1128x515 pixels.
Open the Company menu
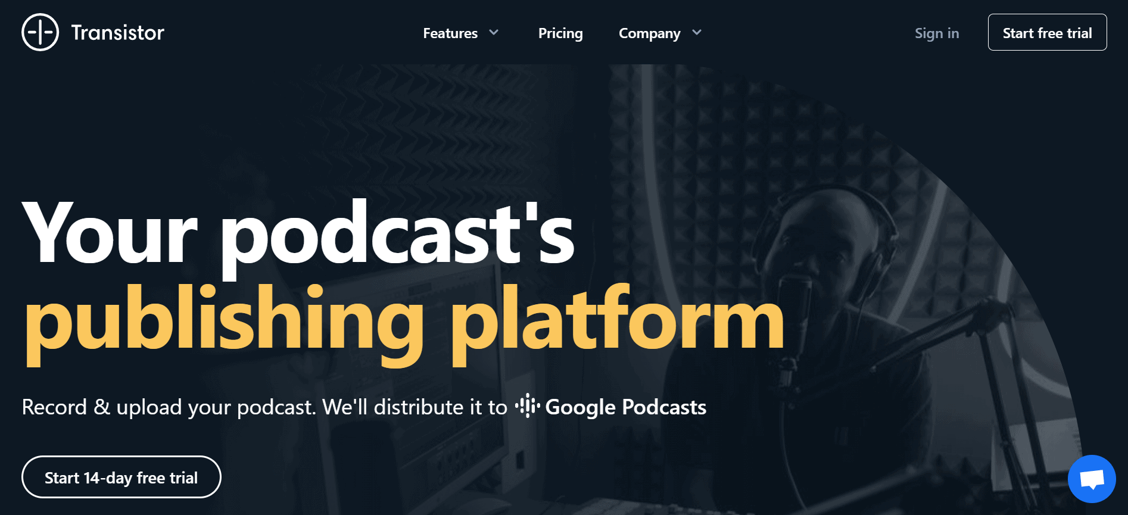point(649,33)
